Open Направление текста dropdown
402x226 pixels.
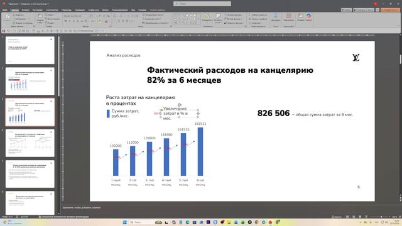[153, 15]
